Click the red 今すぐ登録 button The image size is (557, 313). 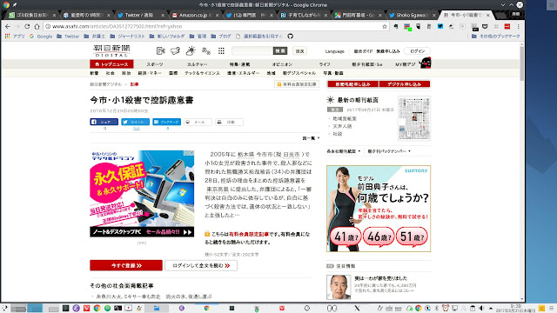(x=126, y=265)
